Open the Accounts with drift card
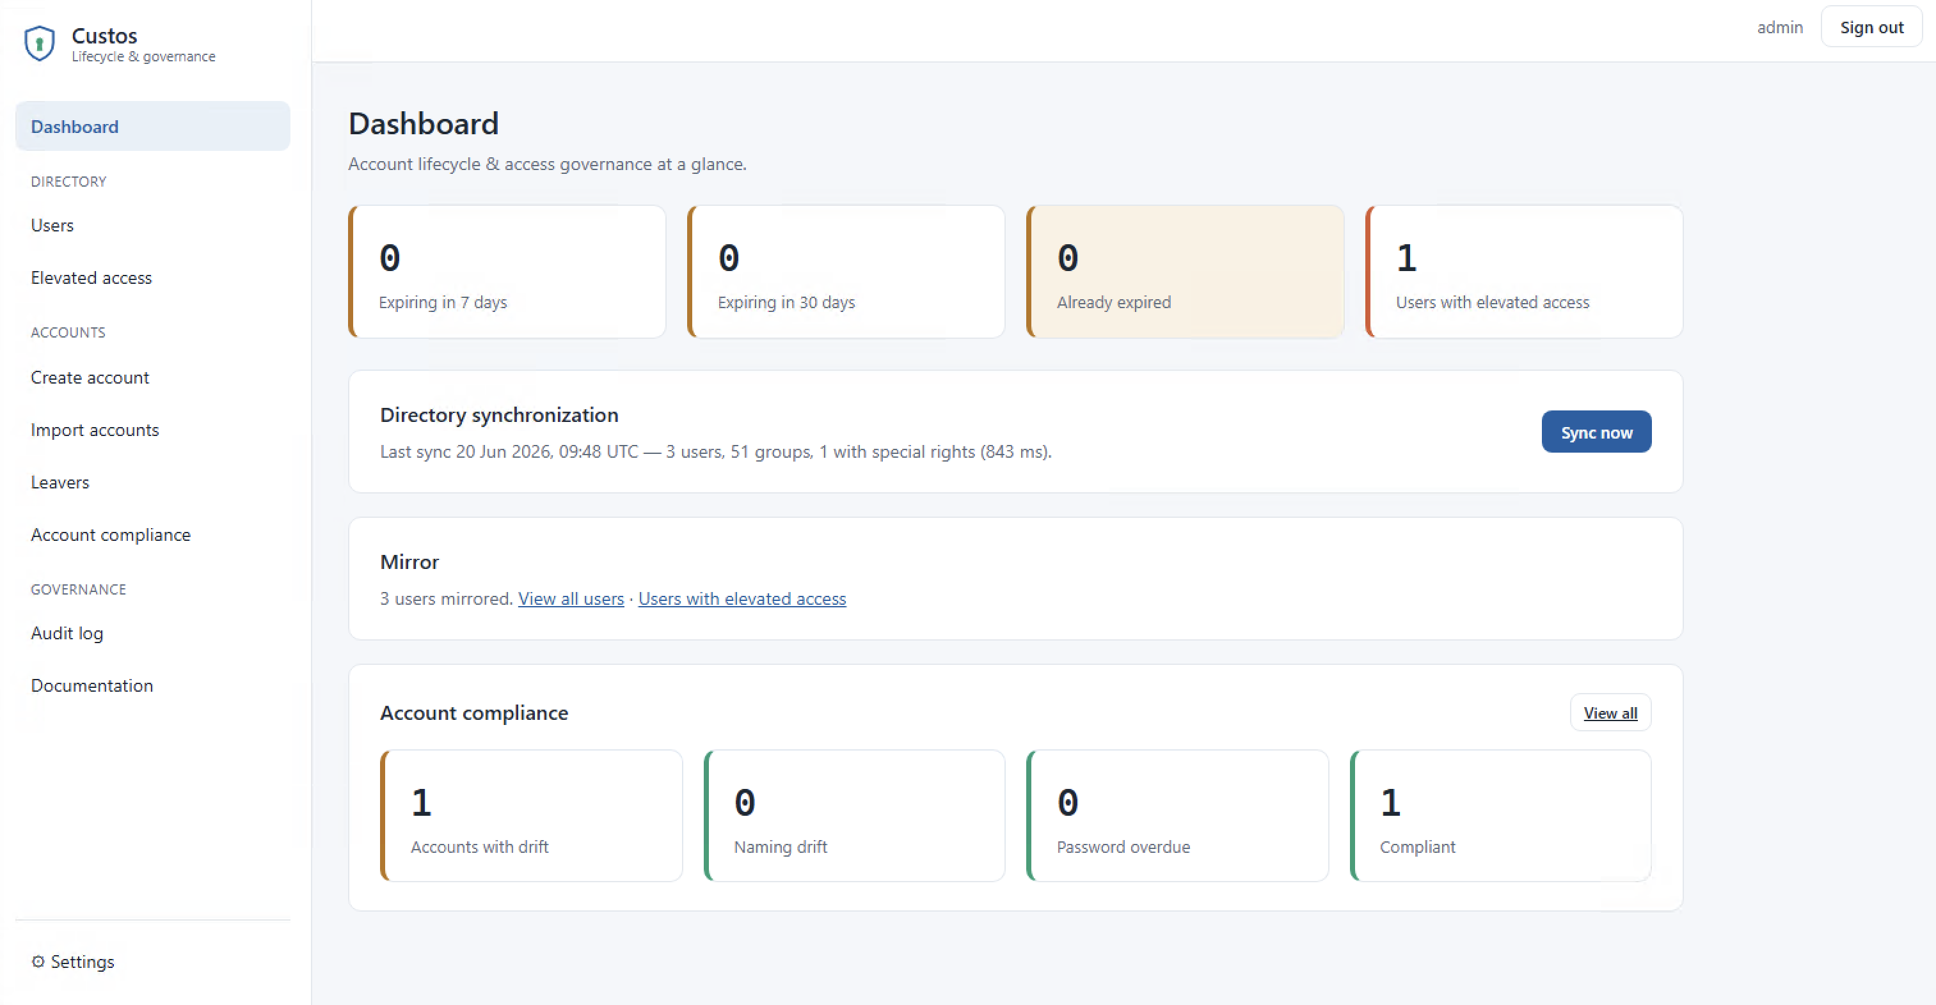The width and height of the screenshot is (1936, 1005). [x=532, y=816]
